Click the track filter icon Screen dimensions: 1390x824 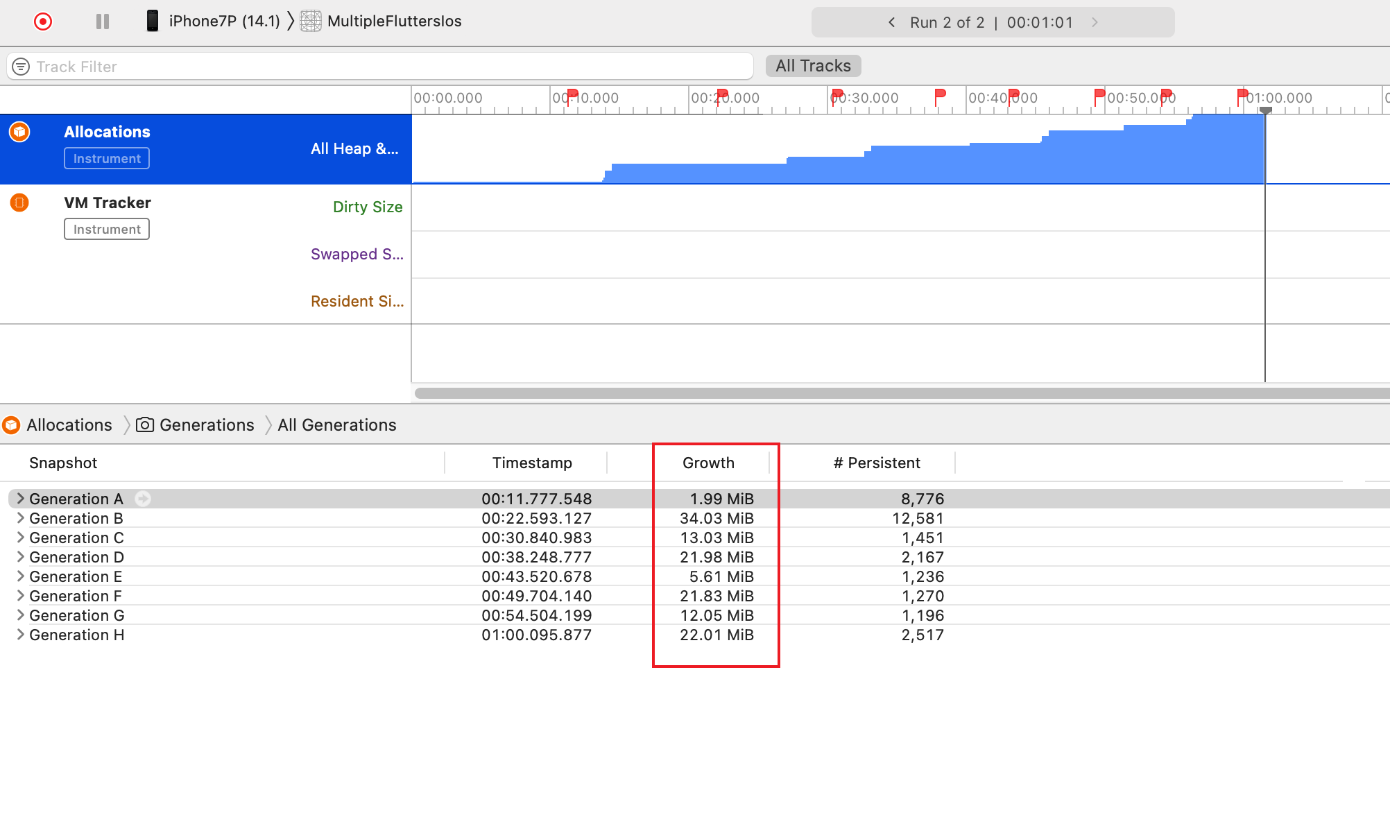point(22,67)
